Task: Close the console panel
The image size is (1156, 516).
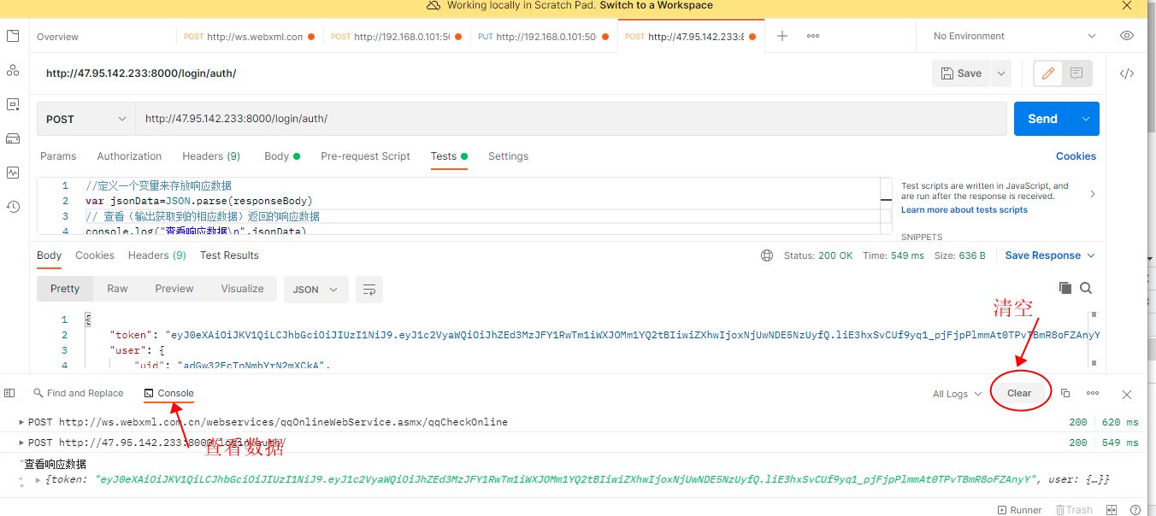Action: (1127, 394)
